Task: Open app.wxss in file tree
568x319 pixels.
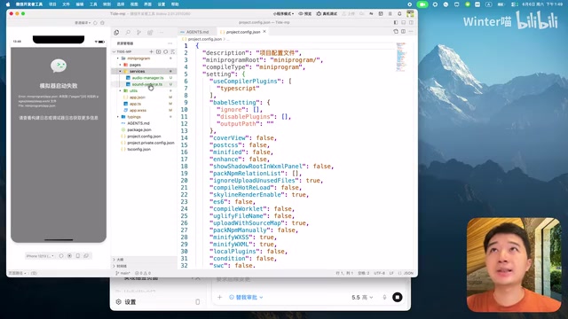Action: [x=138, y=110]
